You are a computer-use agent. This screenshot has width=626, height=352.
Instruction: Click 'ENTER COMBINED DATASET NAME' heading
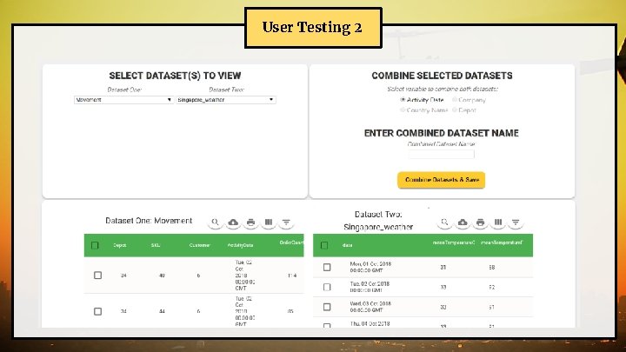click(x=441, y=133)
